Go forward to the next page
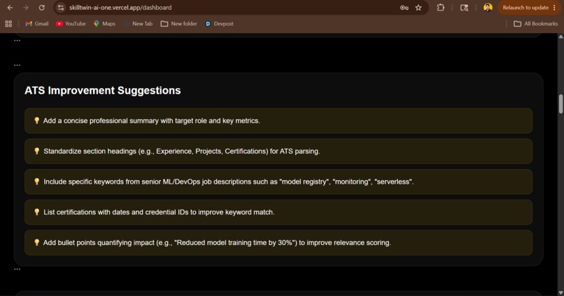This screenshot has height=296, width=564. [x=25, y=8]
